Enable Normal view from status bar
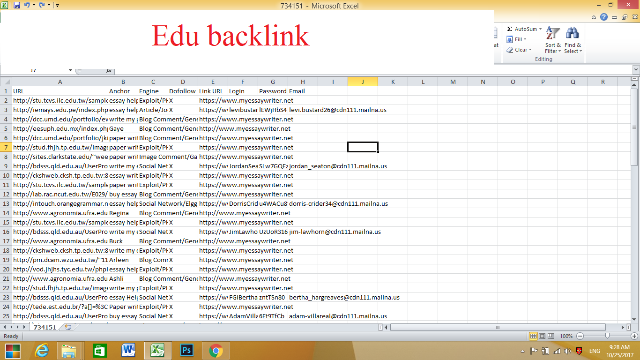This screenshot has height=360, width=640. [533, 336]
